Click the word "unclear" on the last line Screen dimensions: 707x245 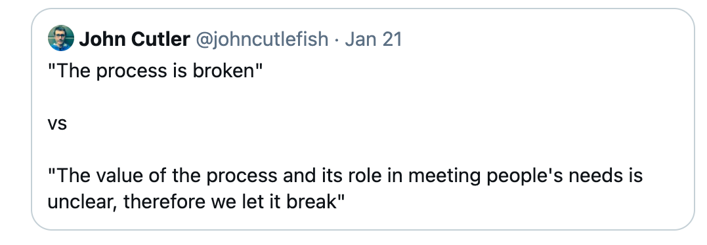click(x=81, y=201)
